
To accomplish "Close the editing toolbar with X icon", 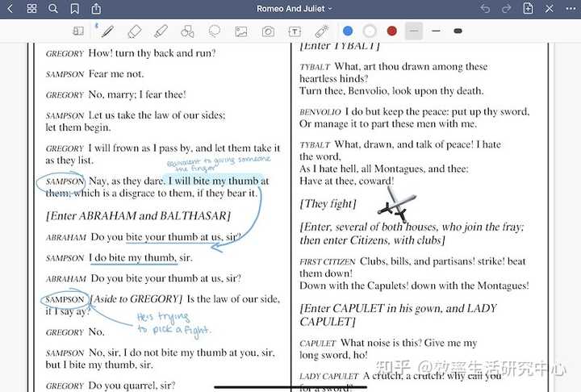I will click(550, 8).
